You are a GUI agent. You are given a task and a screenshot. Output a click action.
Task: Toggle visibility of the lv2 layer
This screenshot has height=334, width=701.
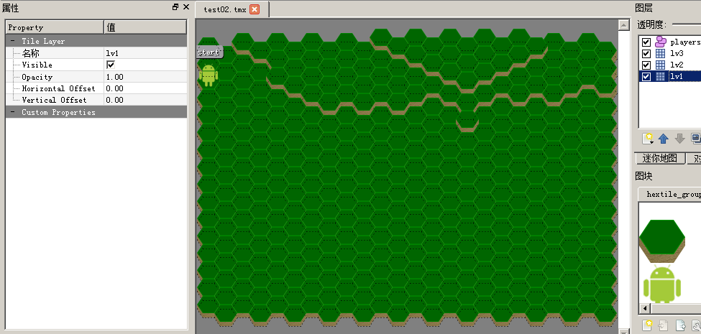click(x=646, y=65)
